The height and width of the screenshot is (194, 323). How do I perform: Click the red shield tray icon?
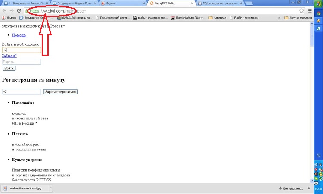pyautogui.click(x=316, y=169)
